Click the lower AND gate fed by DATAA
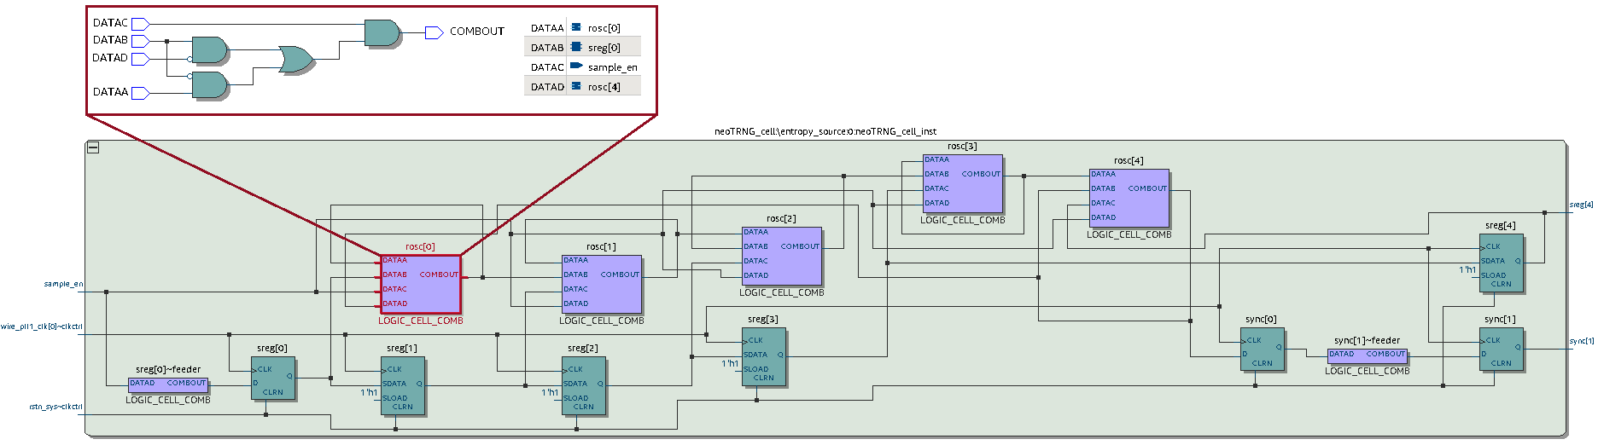Viewport: 1598px width, 445px height. (209, 85)
